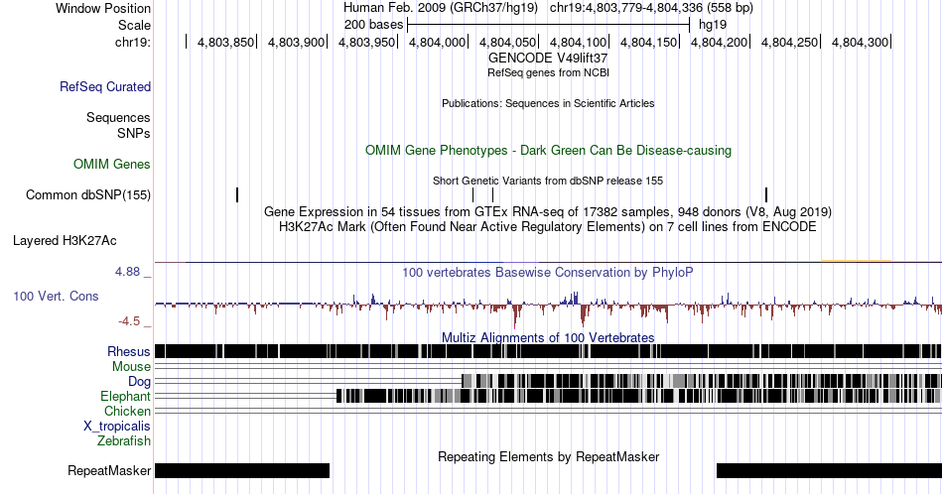Click the RefSeq Curated track label
Screen dimensions: 943x494
click(x=105, y=86)
